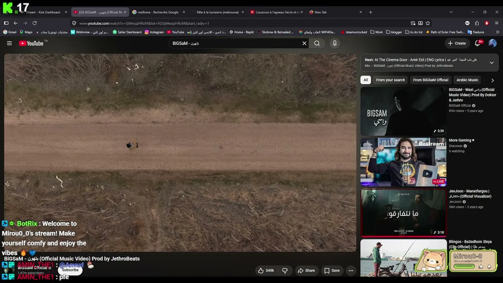Switch to the ma9rona Google search tab
The image size is (503, 283).
[158, 12]
